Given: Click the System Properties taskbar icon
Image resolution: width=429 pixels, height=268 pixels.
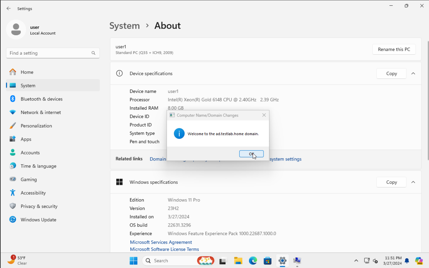Looking at the screenshot, I should (x=297, y=260).
